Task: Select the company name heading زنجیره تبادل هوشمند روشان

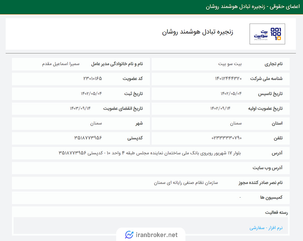Action: (198, 32)
